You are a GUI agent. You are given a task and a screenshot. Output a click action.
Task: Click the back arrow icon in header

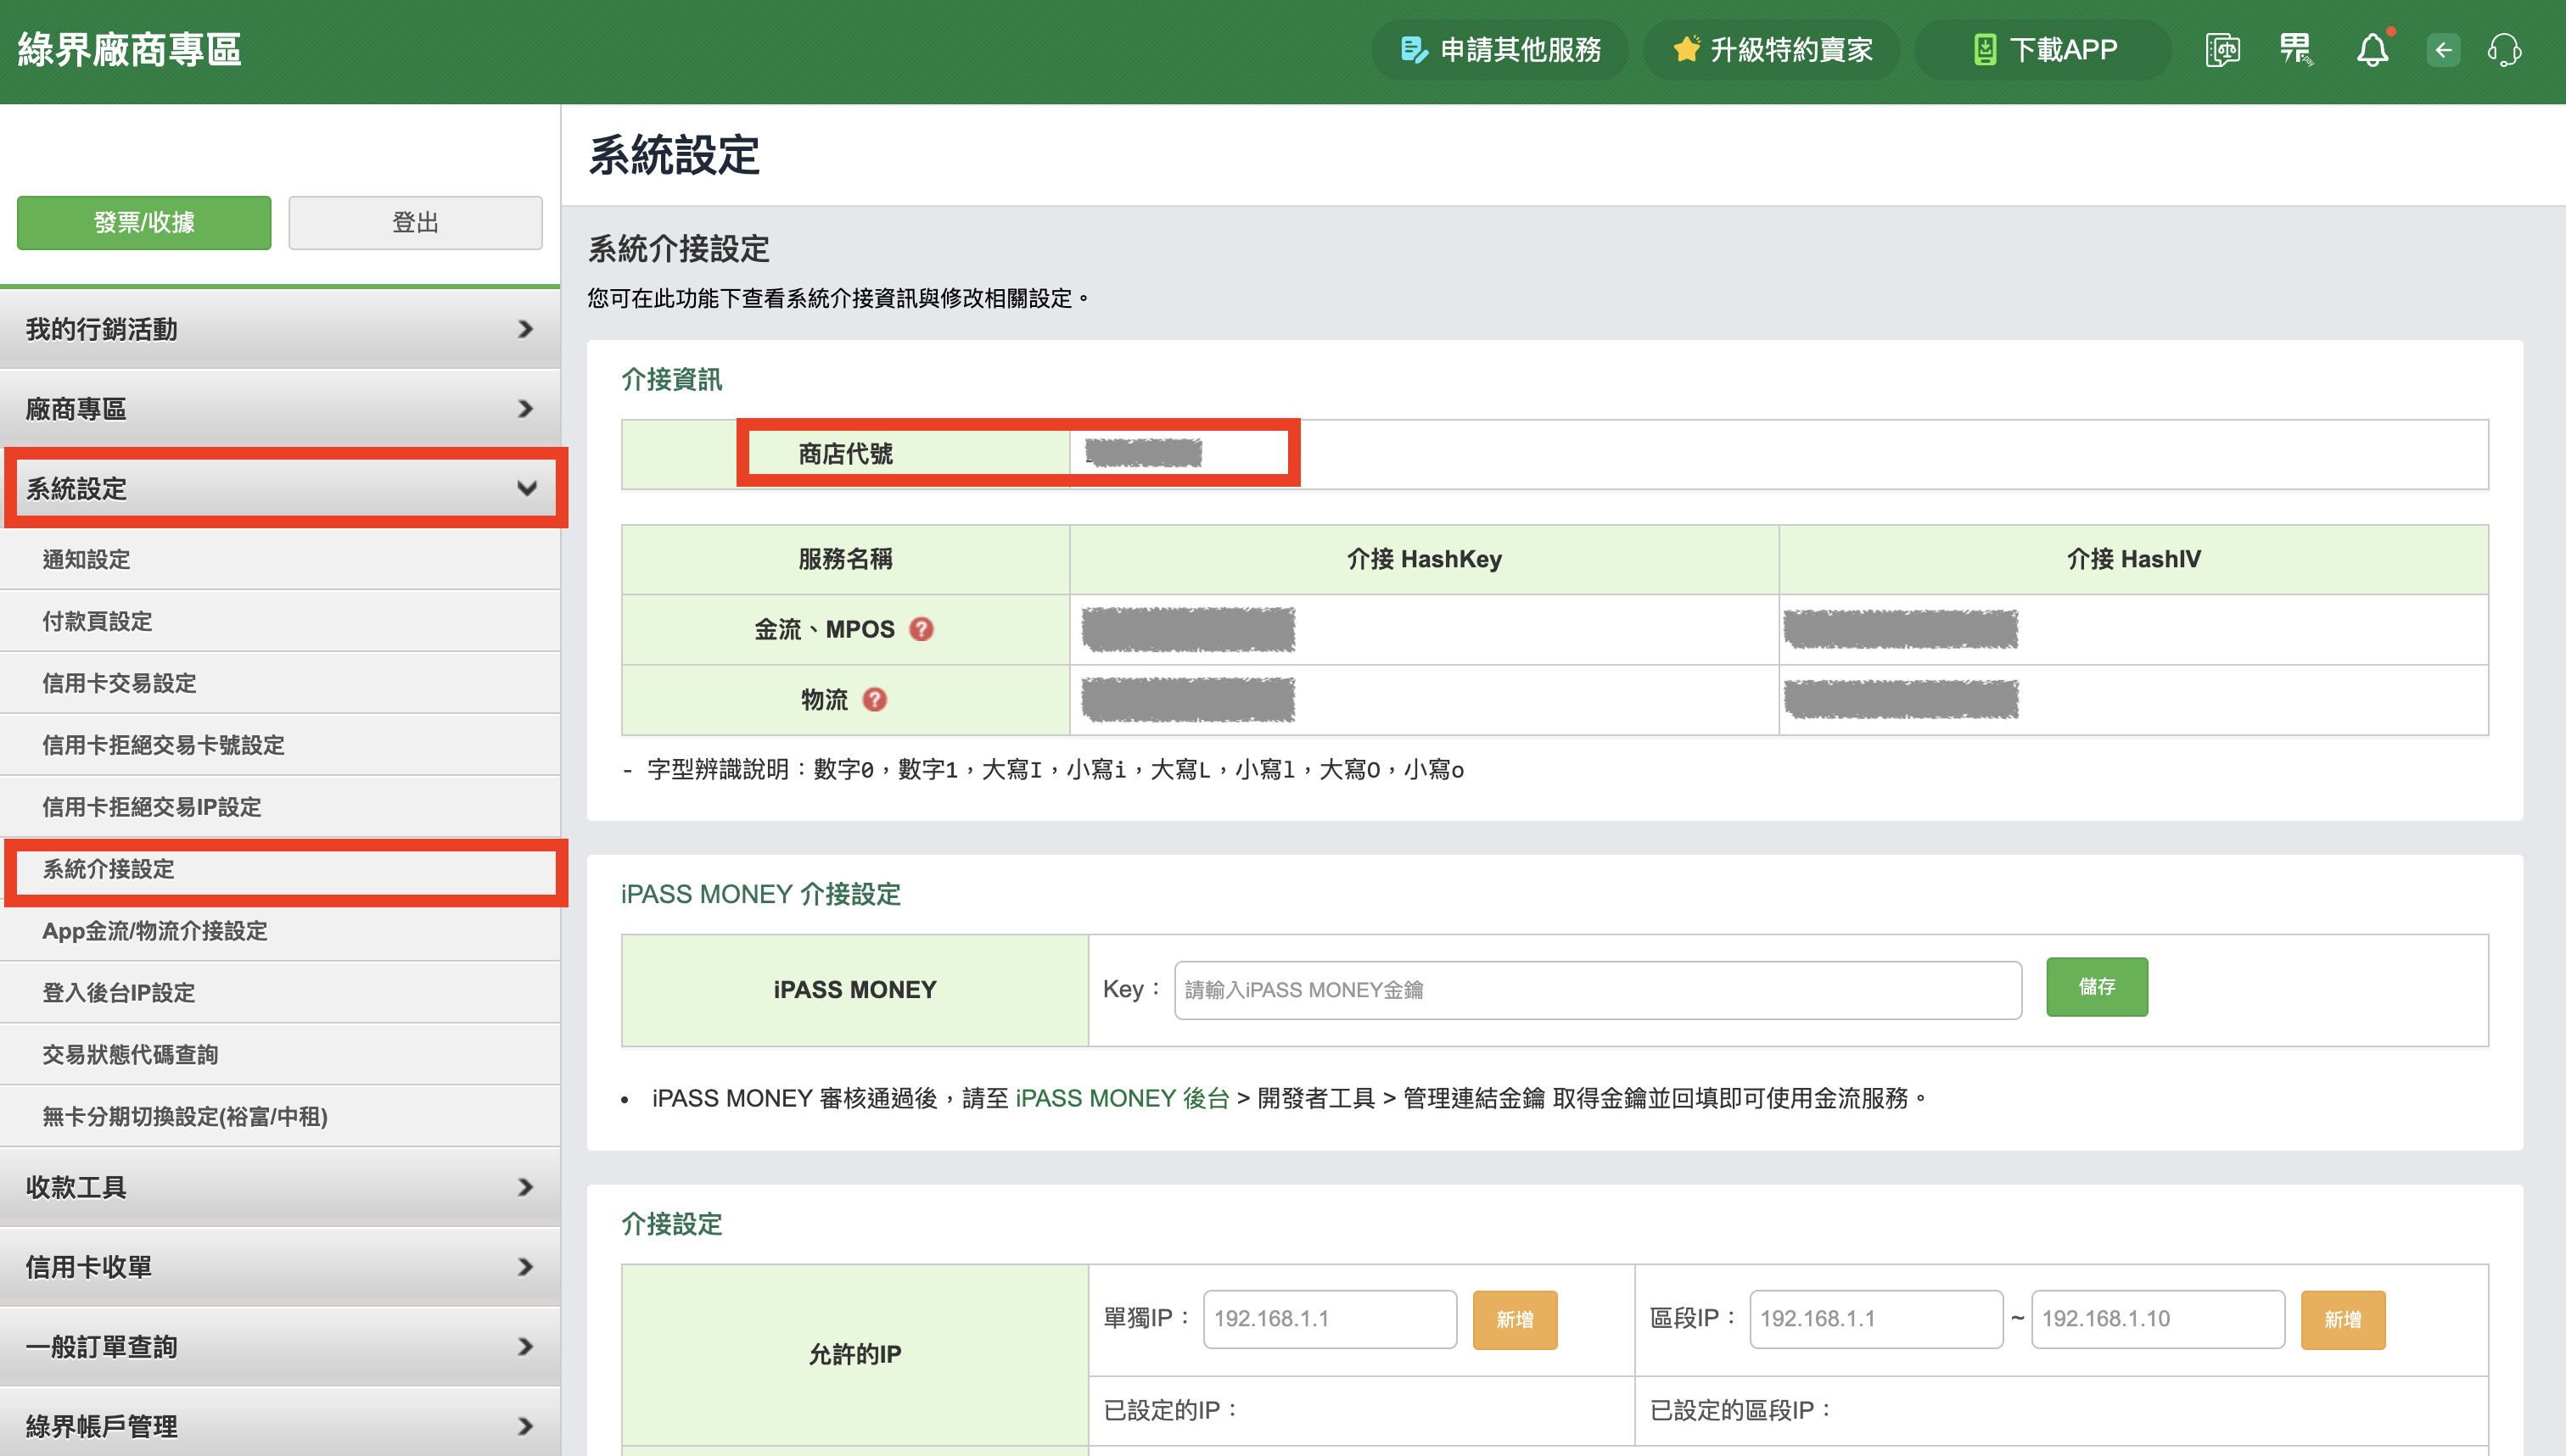2443,50
